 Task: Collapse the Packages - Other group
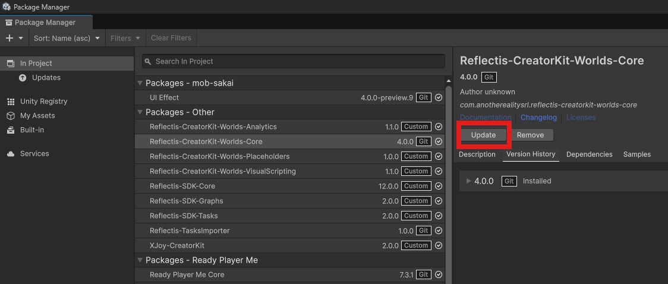click(140, 112)
